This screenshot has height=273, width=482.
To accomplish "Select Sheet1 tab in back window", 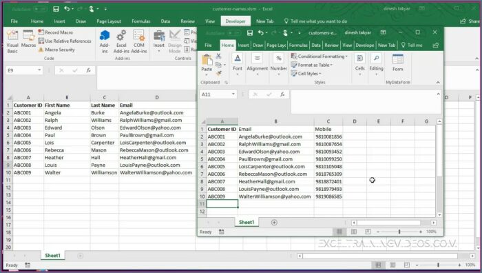I will 52,256.
